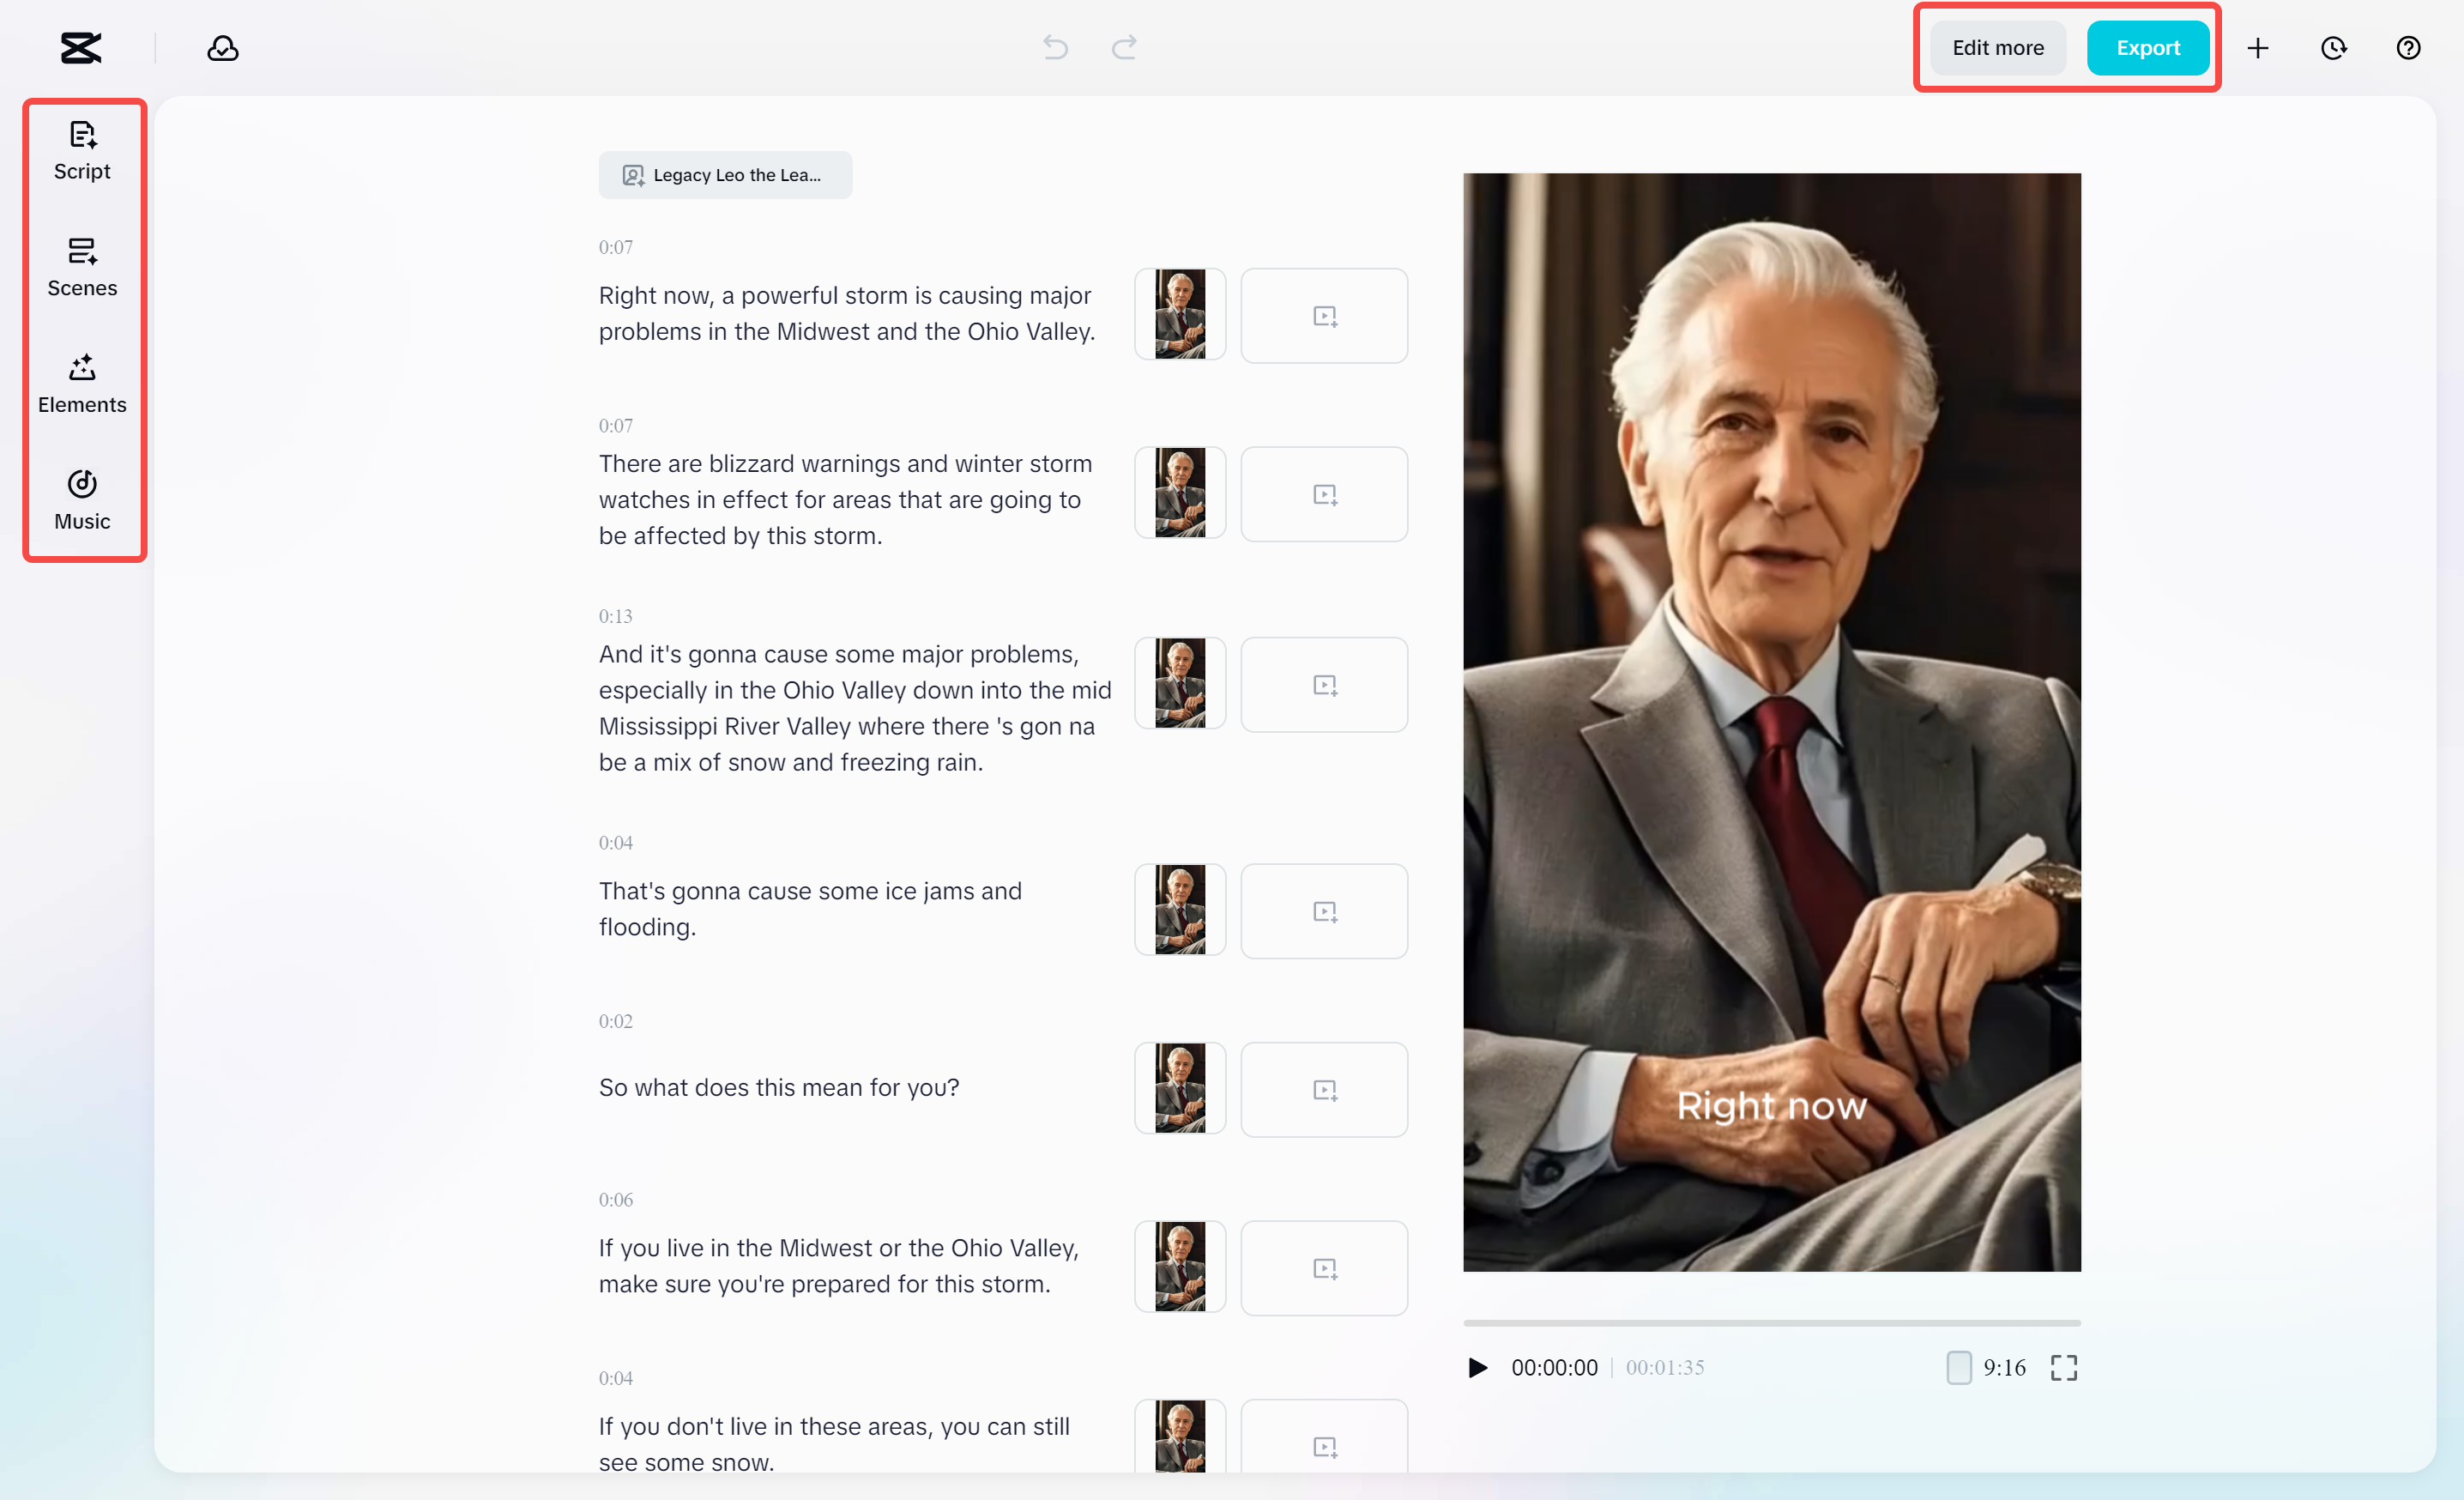The width and height of the screenshot is (2464, 1500).
Task: Open the cloud save icon
Action: tap(222, 48)
